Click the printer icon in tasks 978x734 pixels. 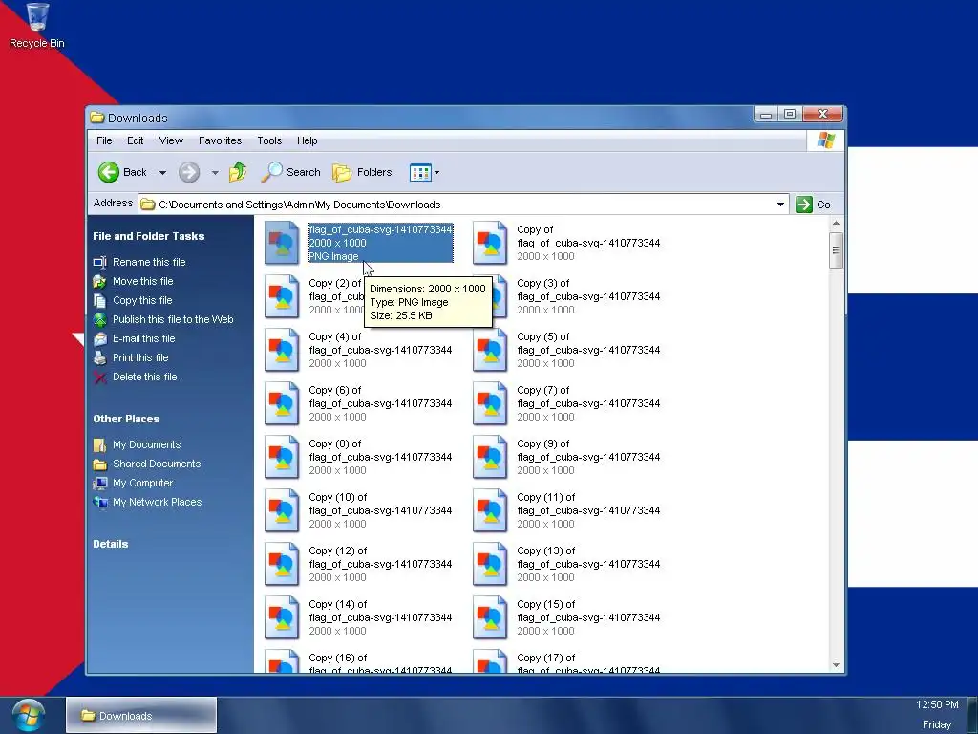tap(99, 357)
